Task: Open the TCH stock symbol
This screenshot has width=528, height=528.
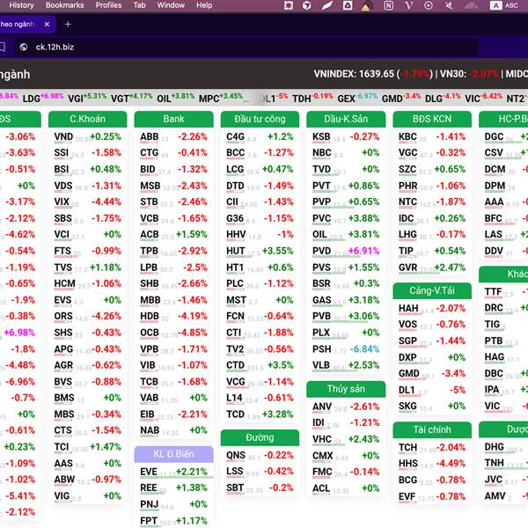Action: [x=407, y=448]
